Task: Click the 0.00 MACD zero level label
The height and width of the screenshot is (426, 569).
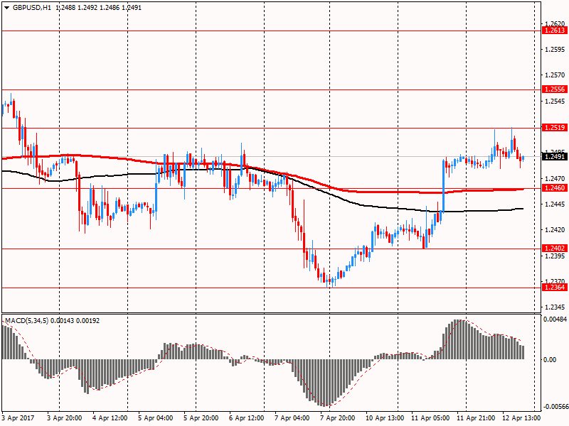Action: point(550,359)
